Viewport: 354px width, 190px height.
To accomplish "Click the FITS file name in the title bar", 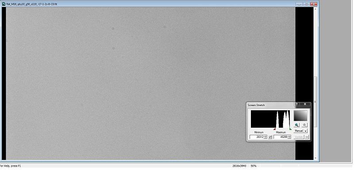I will pos(32,4).
